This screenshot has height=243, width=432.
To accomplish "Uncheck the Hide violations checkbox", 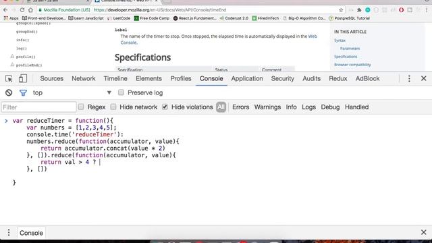I will tap(165, 107).
